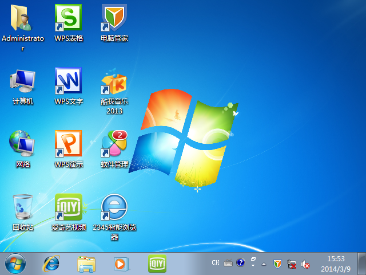
Task: Launch Internet Explorer from the taskbar
Action: click(x=51, y=264)
